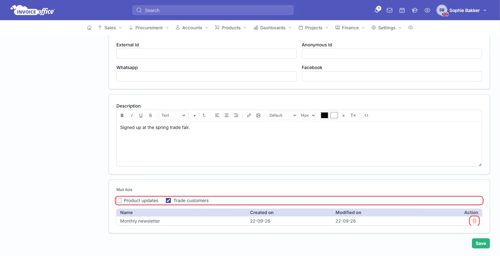
Task: Toggle HTML source code view
Action: tap(366, 115)
